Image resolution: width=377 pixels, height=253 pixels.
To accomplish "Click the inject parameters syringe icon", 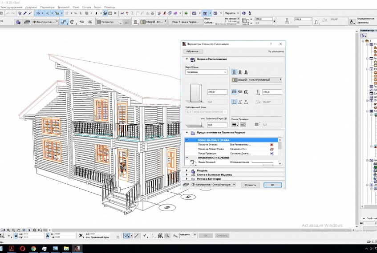I will coord(30,13).
